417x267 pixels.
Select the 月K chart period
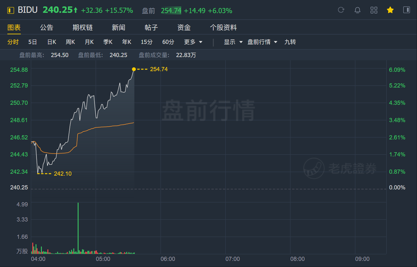89,42
